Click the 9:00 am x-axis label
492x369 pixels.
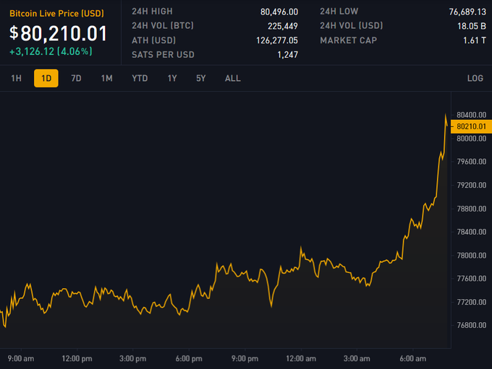point(21,359)
